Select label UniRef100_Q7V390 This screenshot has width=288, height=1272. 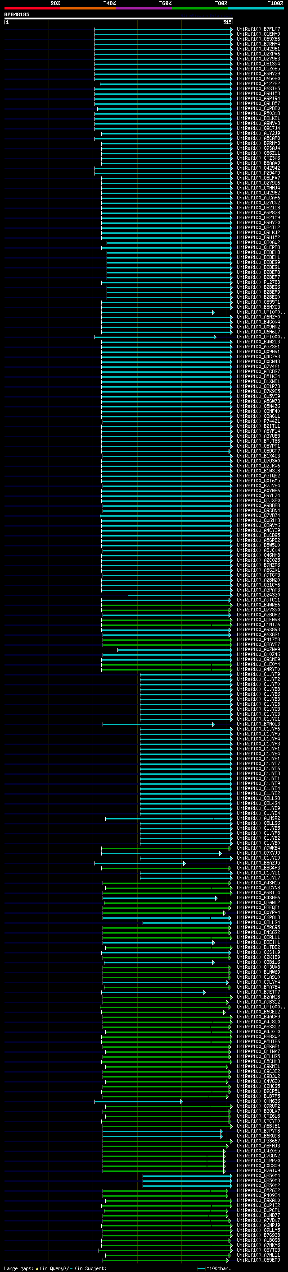click(258, 610)
